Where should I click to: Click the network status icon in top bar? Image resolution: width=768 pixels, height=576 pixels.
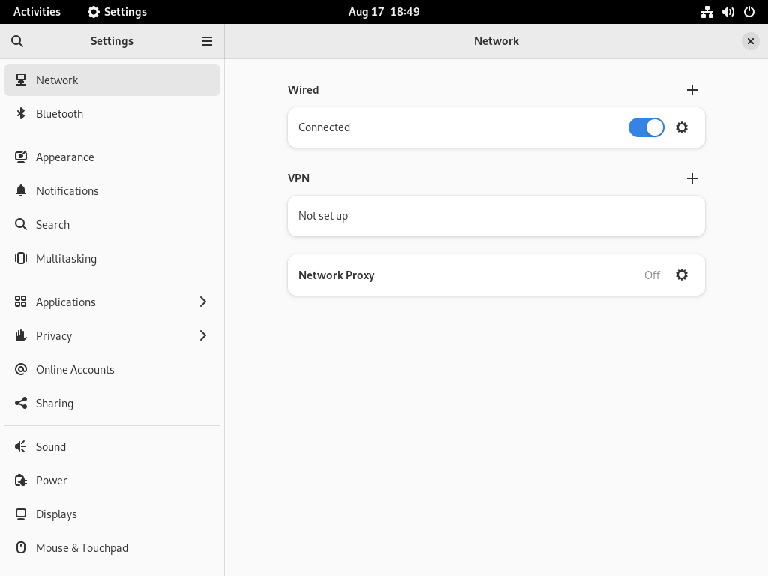click(706, 12)
